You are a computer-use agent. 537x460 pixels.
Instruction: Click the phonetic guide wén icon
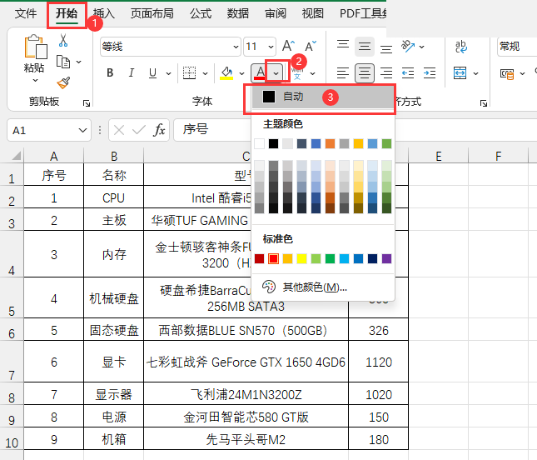297,73
